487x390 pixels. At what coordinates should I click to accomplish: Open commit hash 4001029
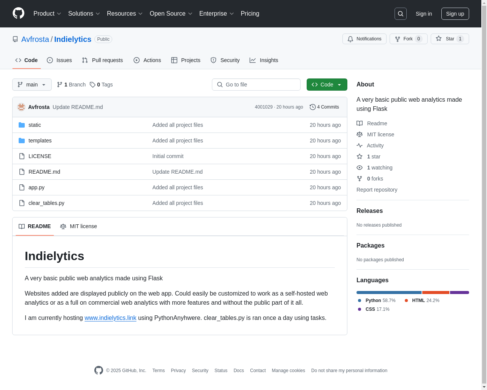coord(264,107)
